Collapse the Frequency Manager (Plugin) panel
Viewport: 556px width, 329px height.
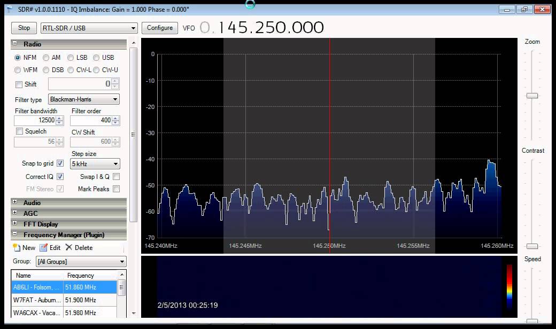click(x=15, y=234)
